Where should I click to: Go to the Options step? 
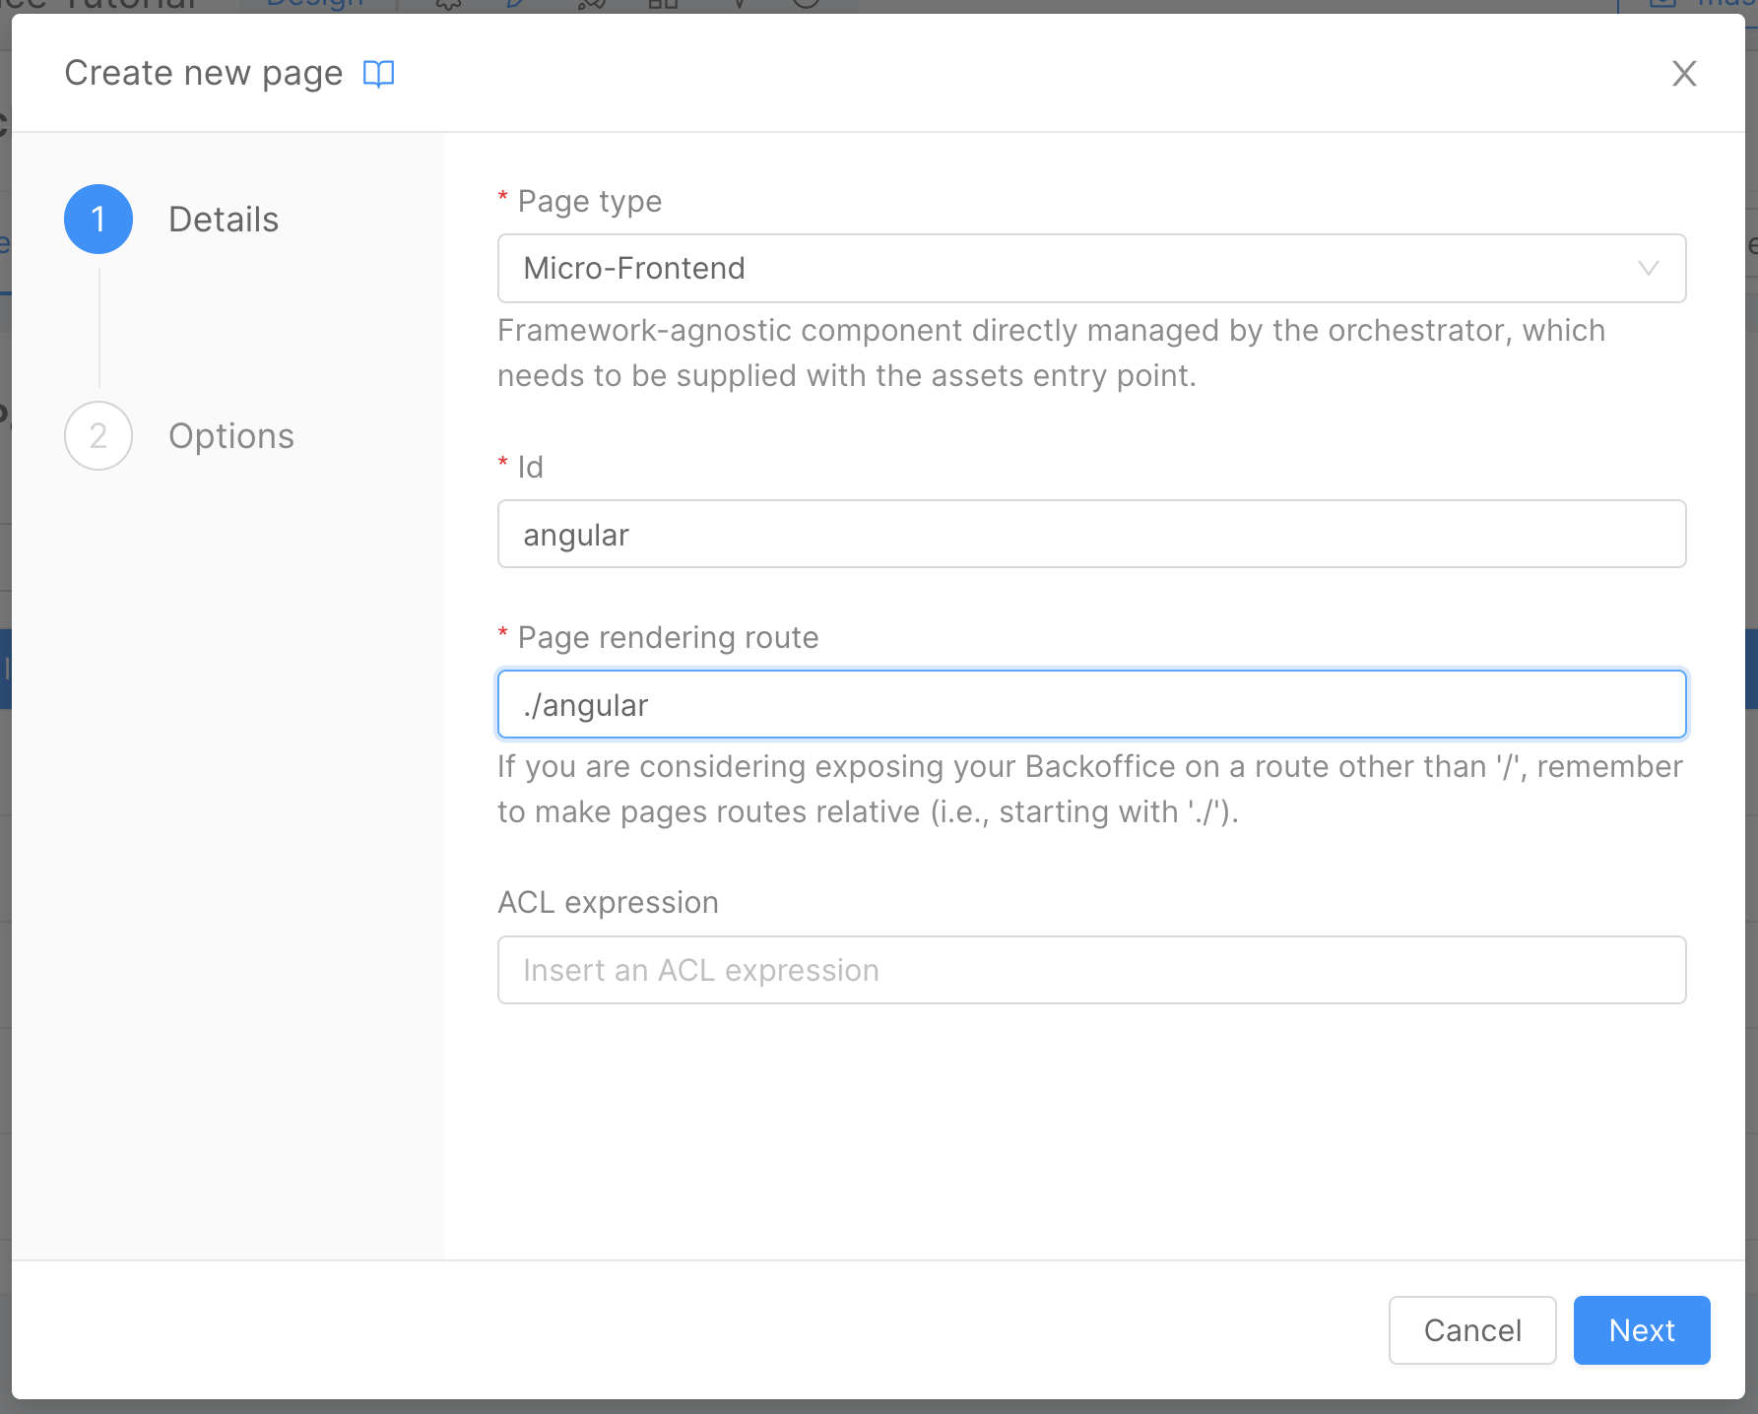pyautogui.click(x=230, y=435)
